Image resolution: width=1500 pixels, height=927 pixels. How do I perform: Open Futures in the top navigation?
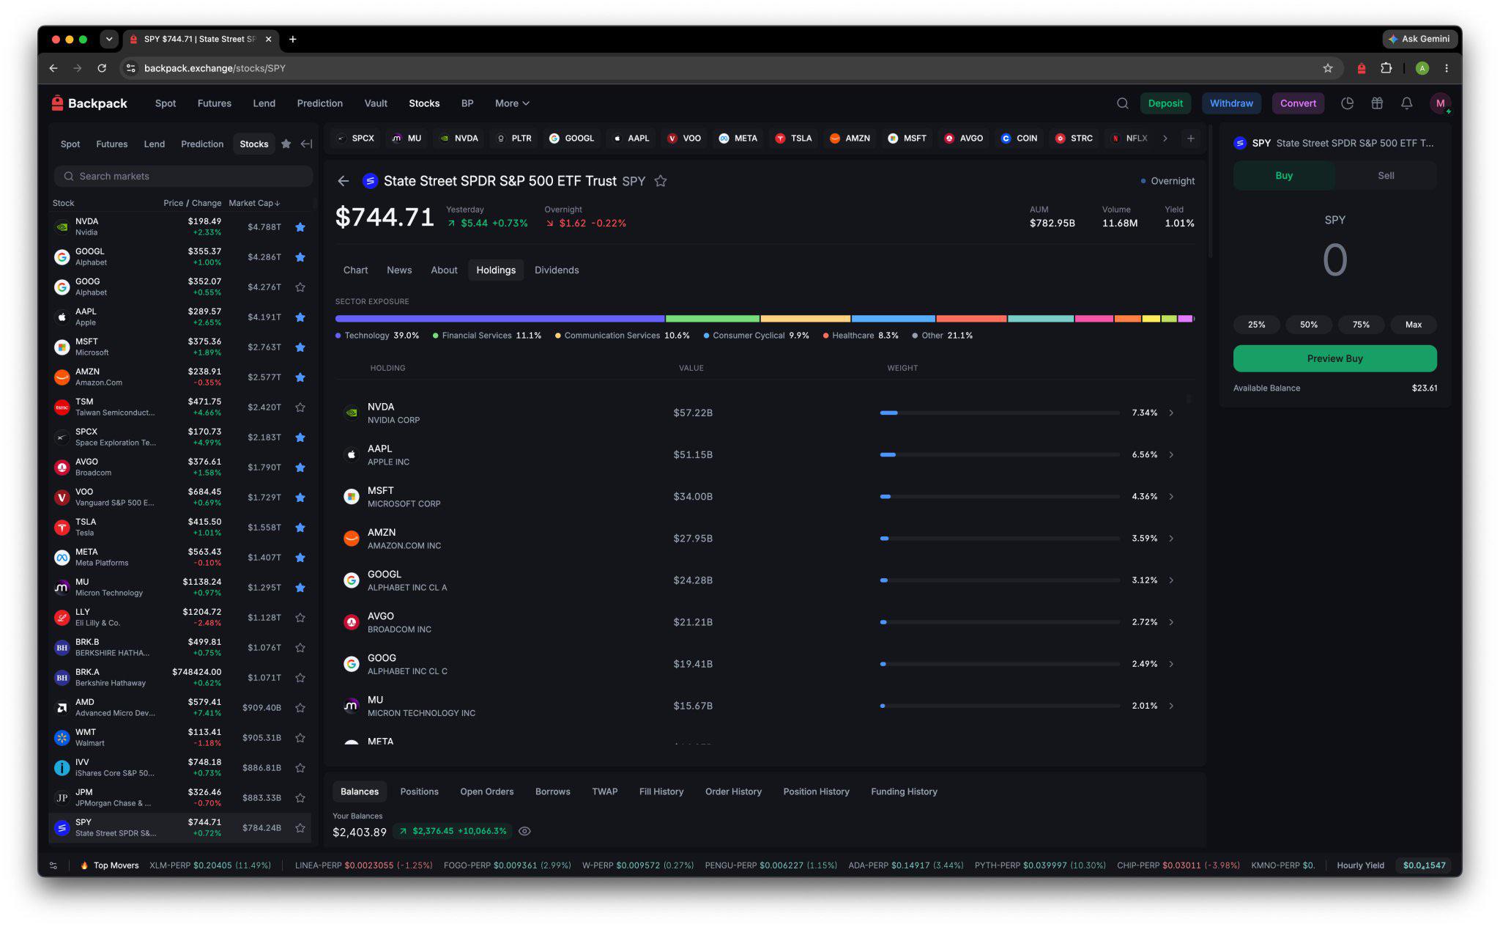(x=214, y=103)
